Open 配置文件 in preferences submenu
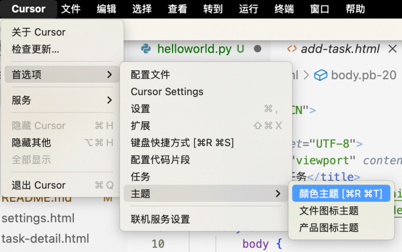 click(206, 75)
